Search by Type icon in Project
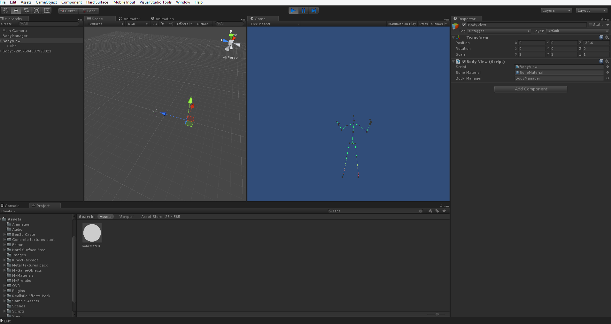This screenshot has height=324, width=611. click(x=430, y=211)
